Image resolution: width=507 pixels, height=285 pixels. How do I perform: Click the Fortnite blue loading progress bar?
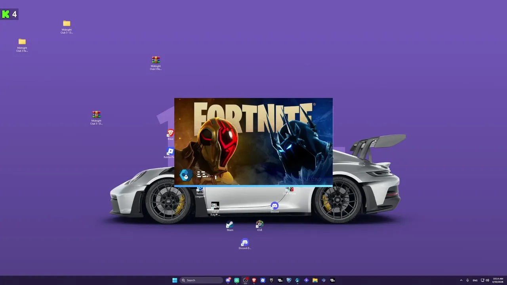253,186
